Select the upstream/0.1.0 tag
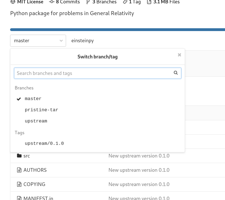Screen dimensions: 225x200 point(44,143)
